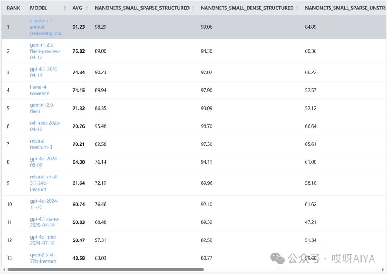Open the gpt-4o-2024-11-20 model link
This screenshot has height=274, width=387.
[44, 204]
